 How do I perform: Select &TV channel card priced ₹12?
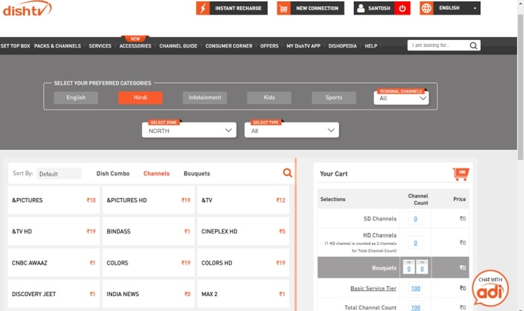point(243,200)
